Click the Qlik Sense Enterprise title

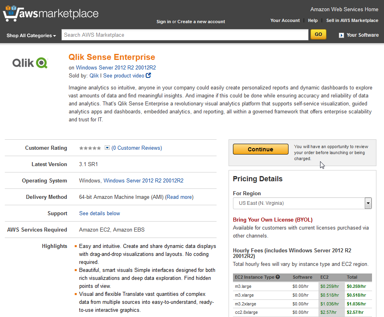coord(112,57)
